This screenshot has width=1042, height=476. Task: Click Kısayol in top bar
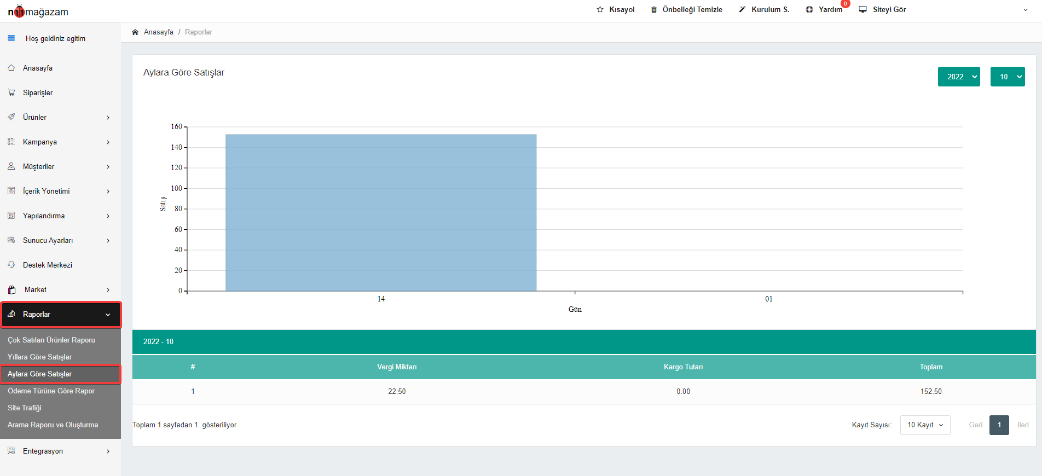[x=622, y=9]
